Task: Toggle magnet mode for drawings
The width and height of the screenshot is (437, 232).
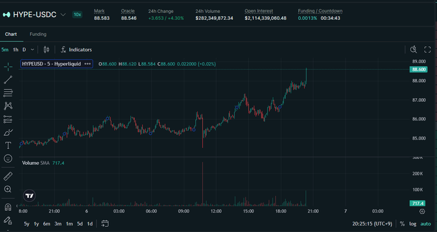Action: [x=8, y=207]
